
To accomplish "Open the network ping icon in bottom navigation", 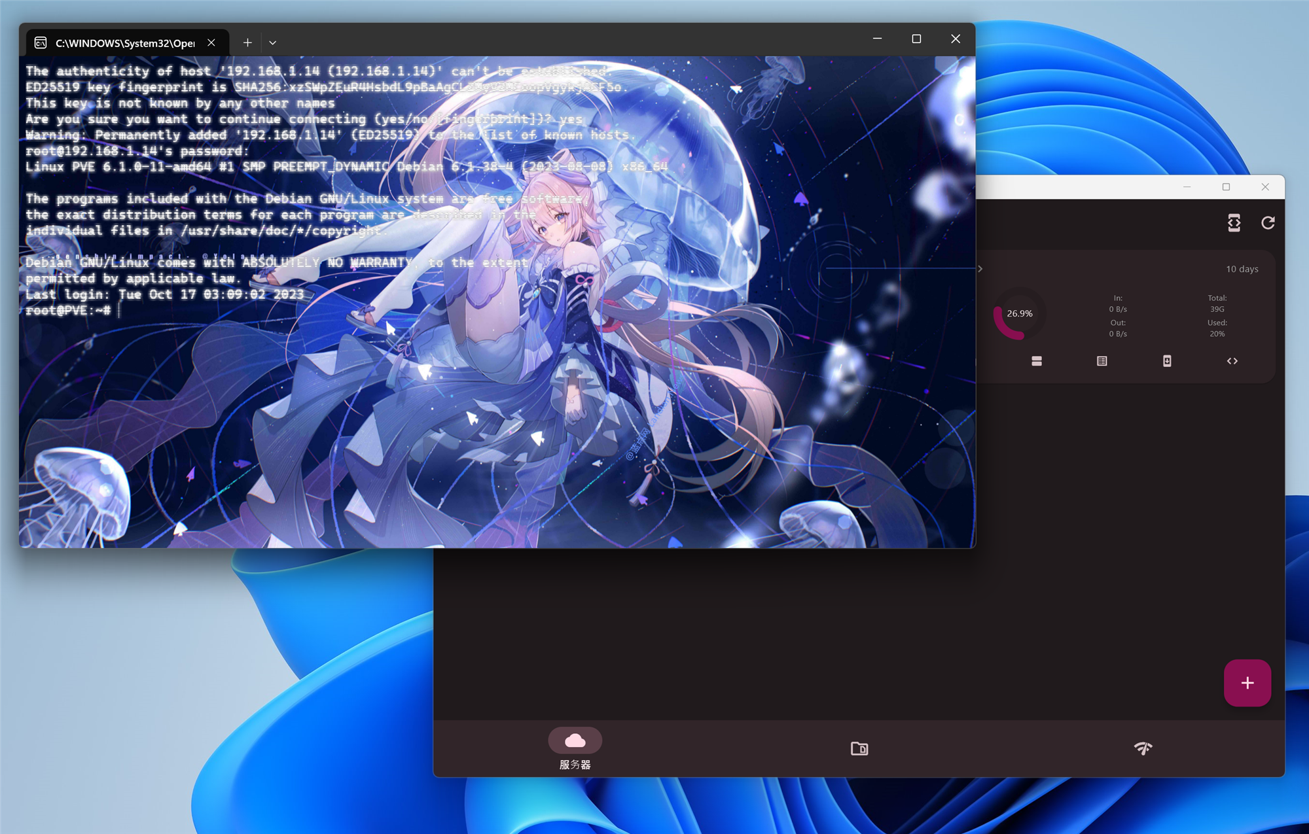I will (1143, 748).
